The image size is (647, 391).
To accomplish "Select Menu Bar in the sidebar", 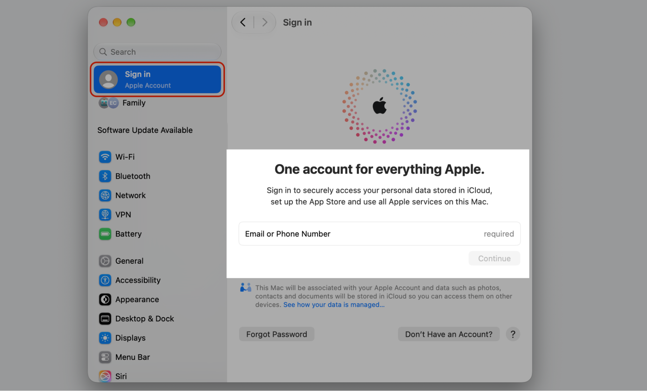I will click(157, 357).
